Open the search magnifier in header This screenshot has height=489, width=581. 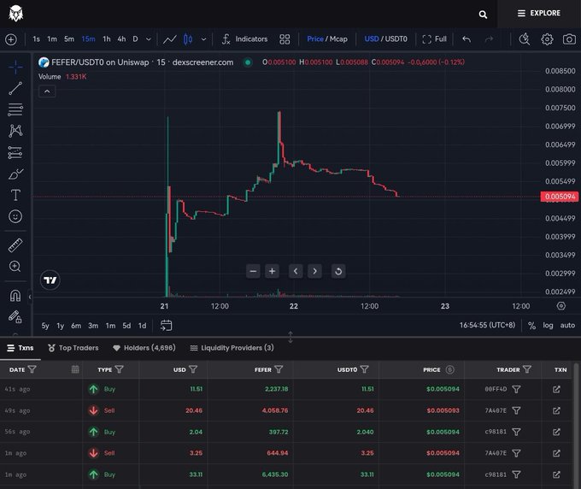[483, 15]
